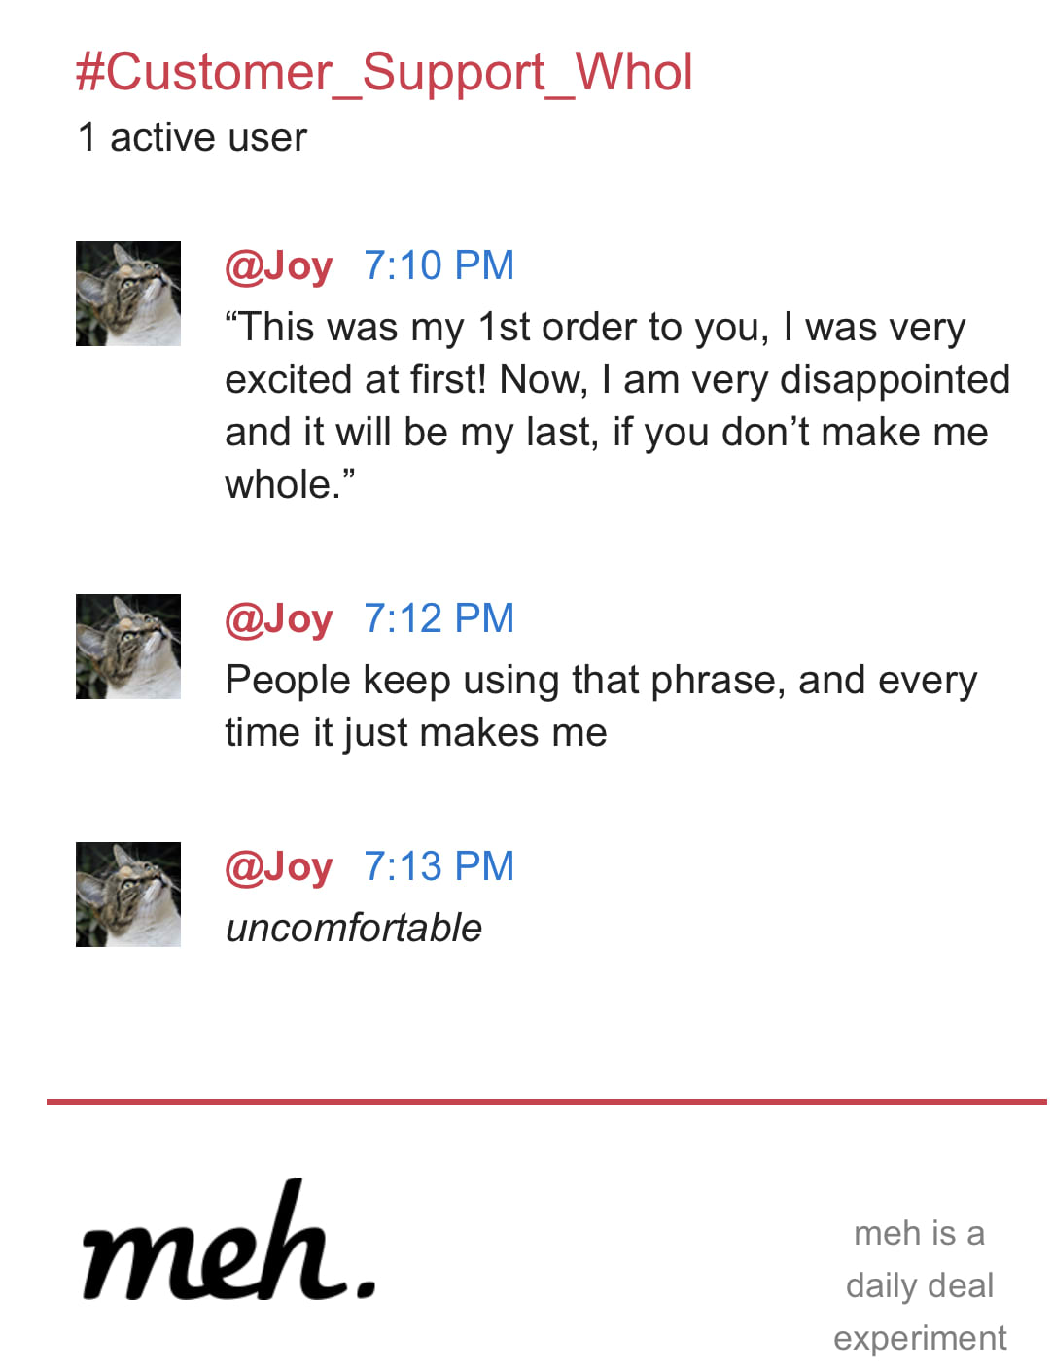The height and width of the screenshot is (1371, 1053).
Task: Select the 7:13 PM timestamp
Action: click(439, 866)
